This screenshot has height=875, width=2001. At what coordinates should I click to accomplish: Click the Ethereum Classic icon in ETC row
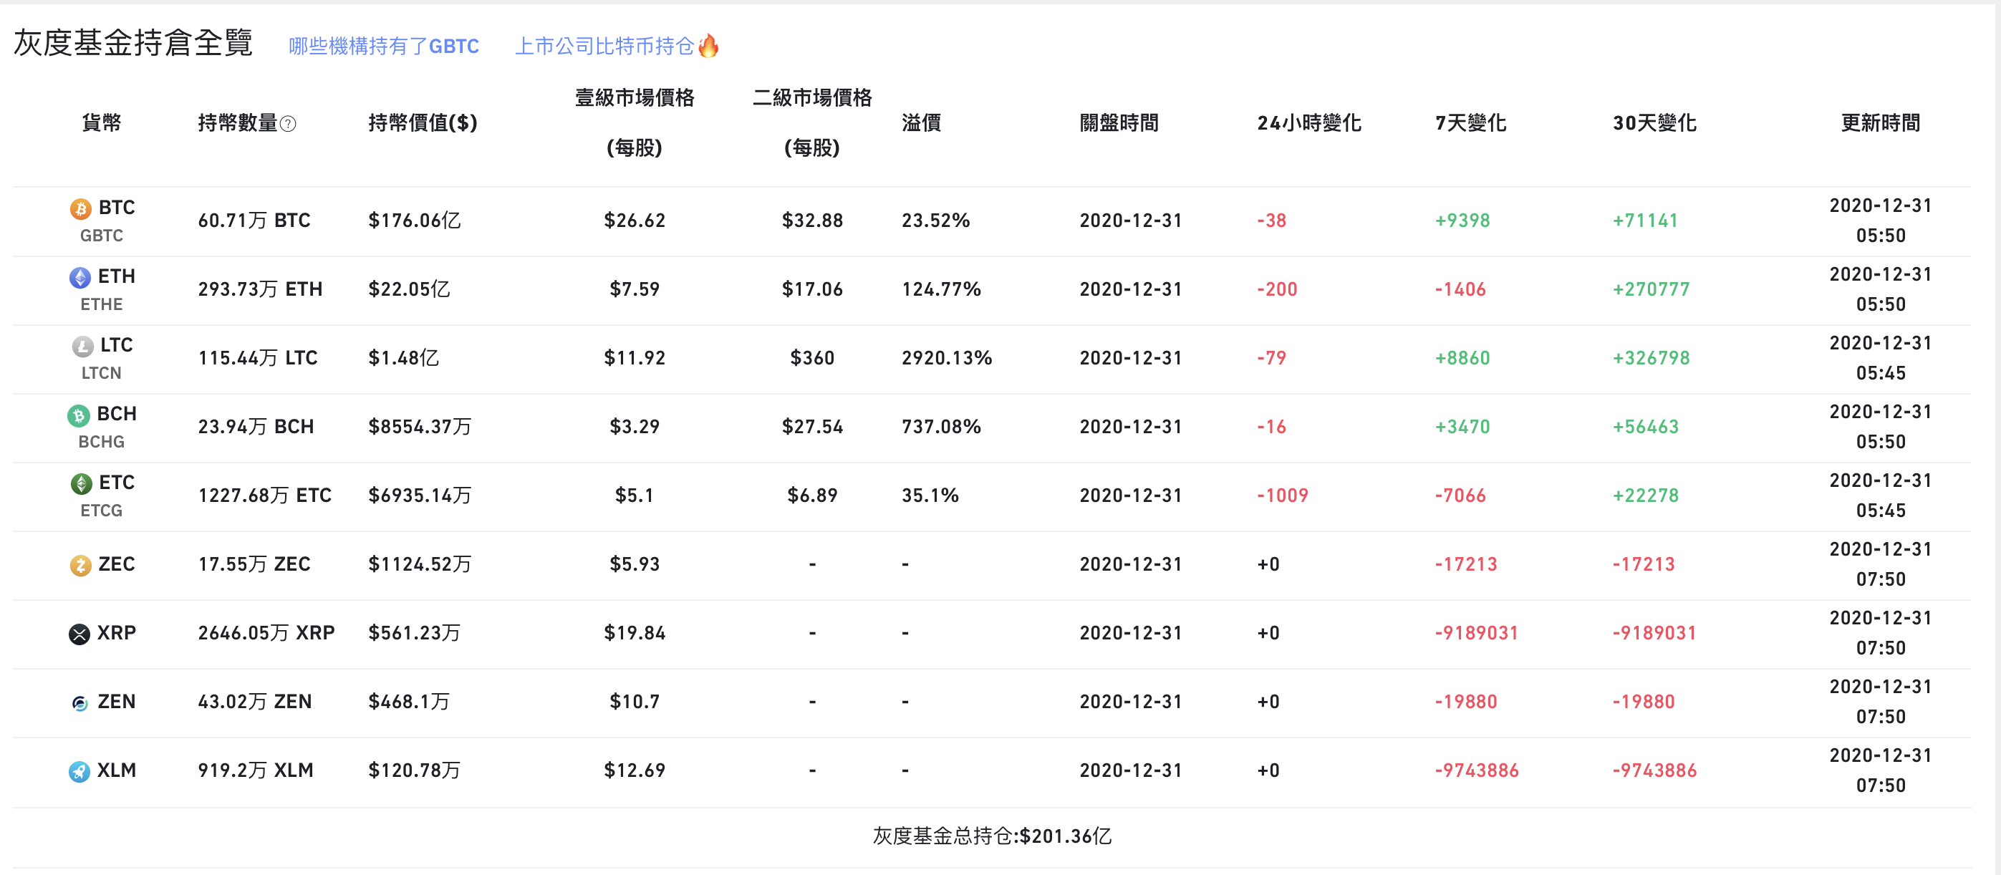click(81, 484)
